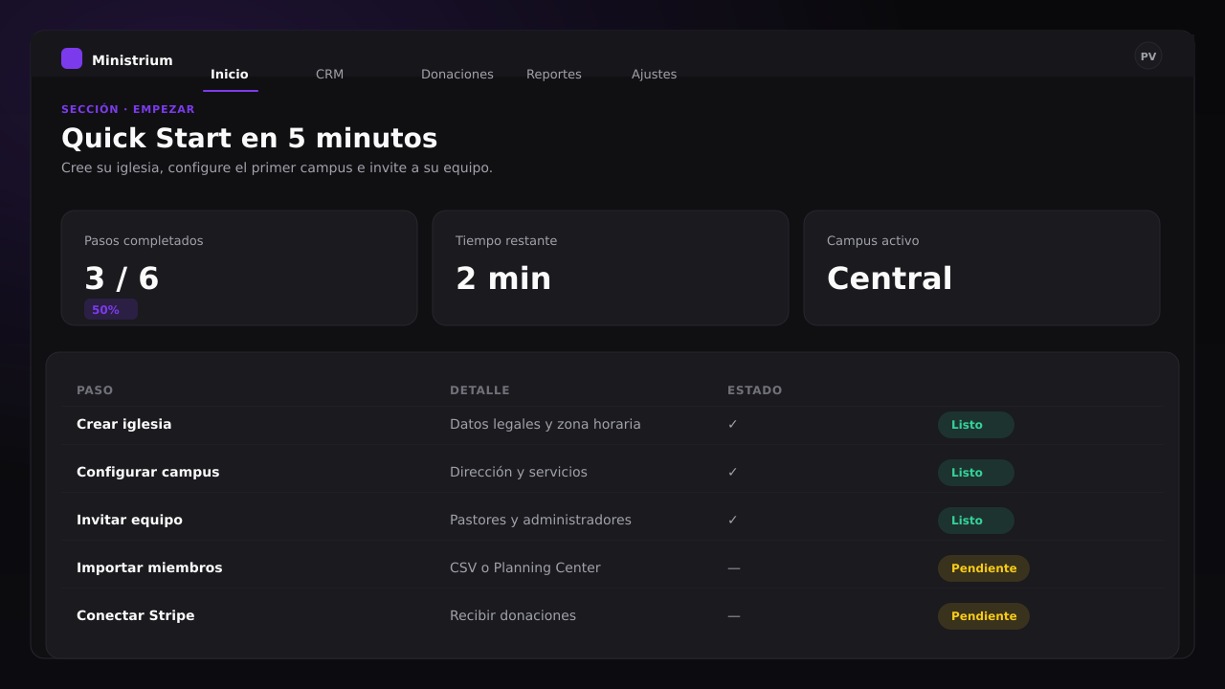Click the PASO column header
This screenshot has height=689, width=1225.
[95, 390]
